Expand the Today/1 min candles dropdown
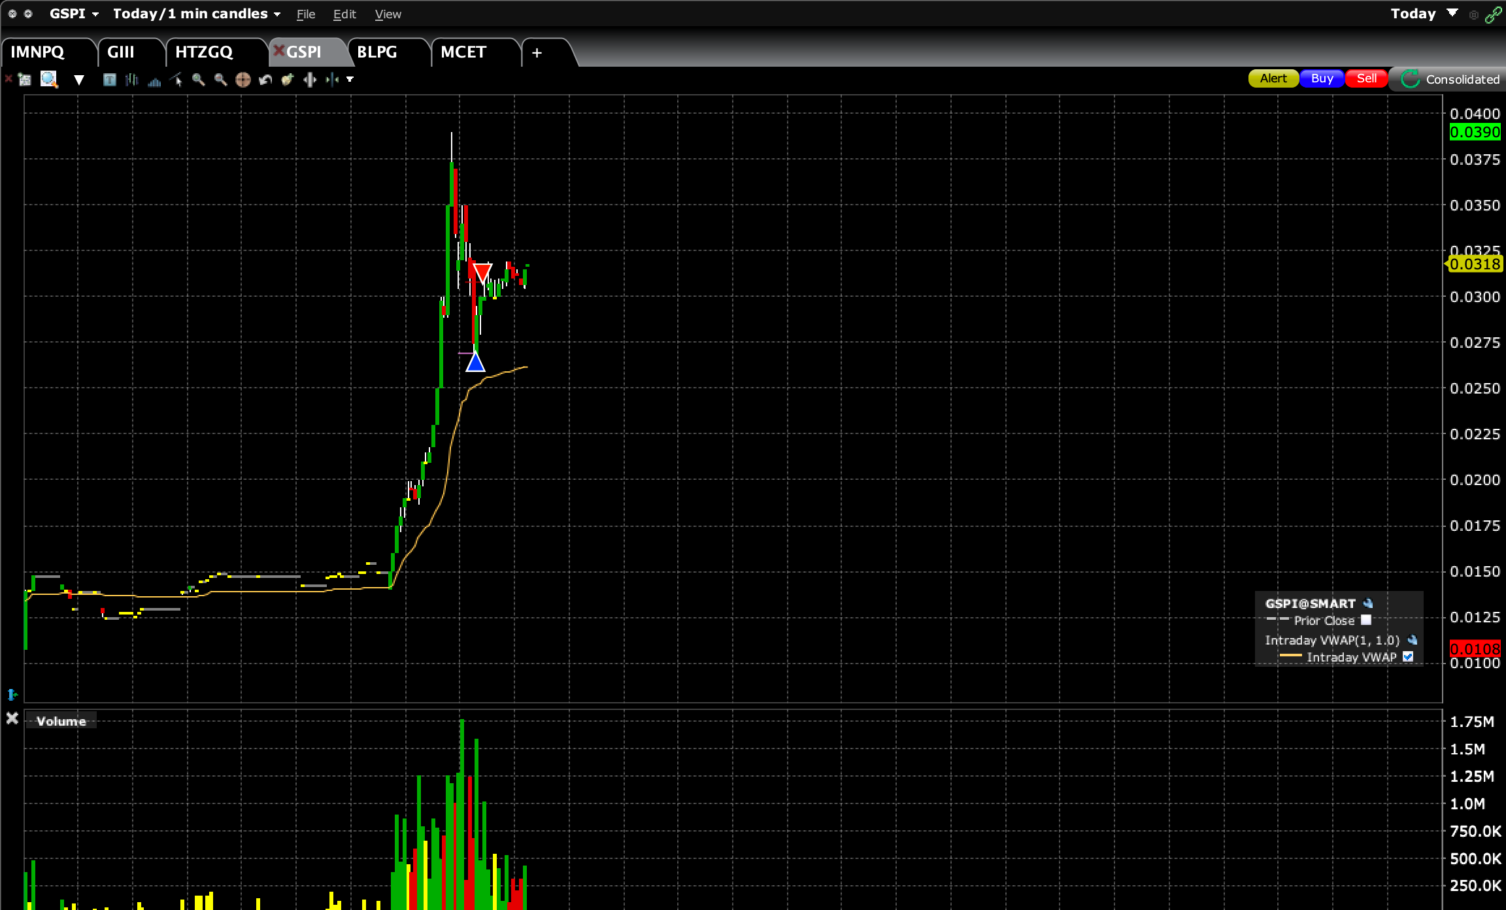1506x910 pixels. pos(196,14)
